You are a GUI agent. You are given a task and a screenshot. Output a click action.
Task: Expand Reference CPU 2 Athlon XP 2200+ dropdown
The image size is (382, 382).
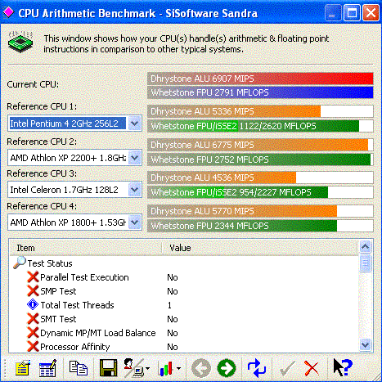[x=135, y=158]
